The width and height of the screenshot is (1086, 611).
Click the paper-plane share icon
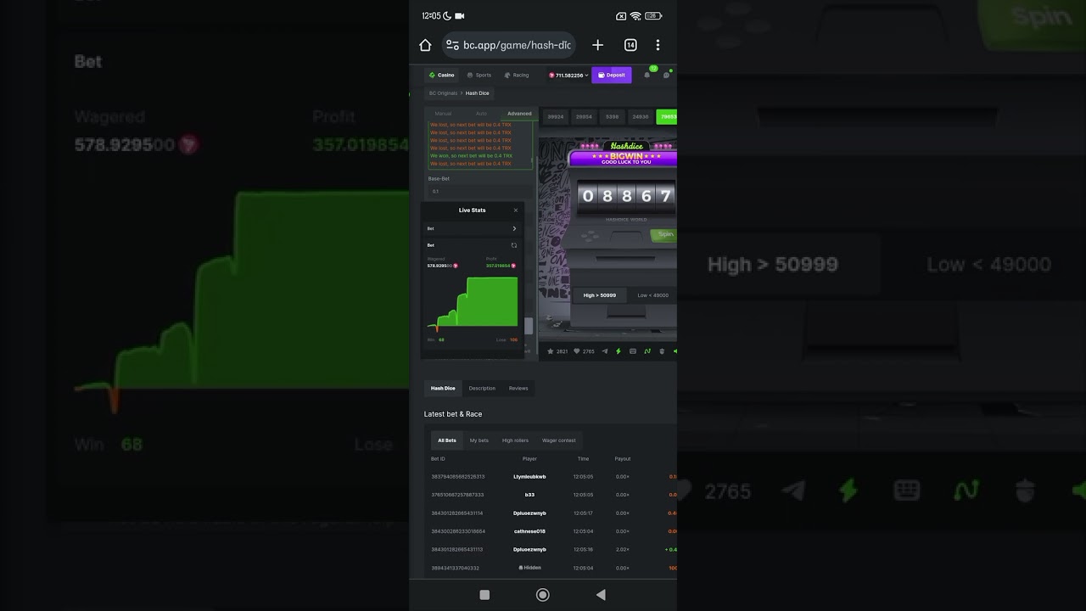click(605, 350)
